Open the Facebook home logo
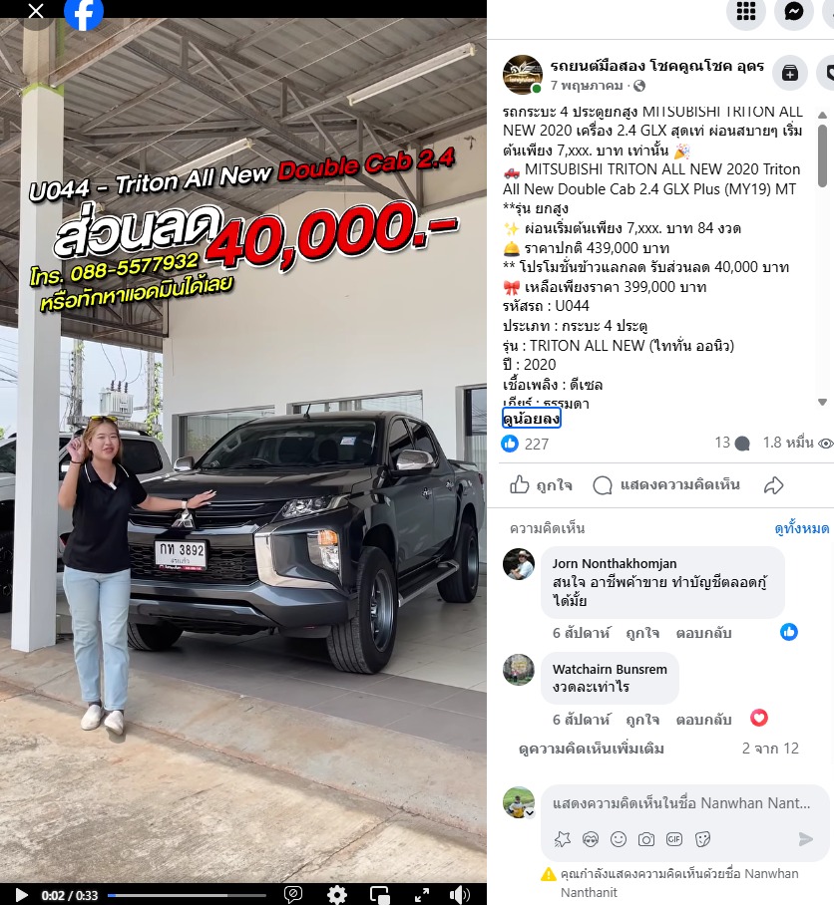 click(84, 13)
